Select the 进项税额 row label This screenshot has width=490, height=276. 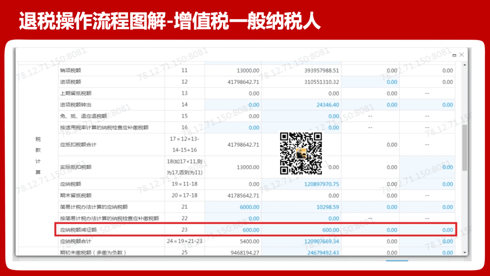71,82
